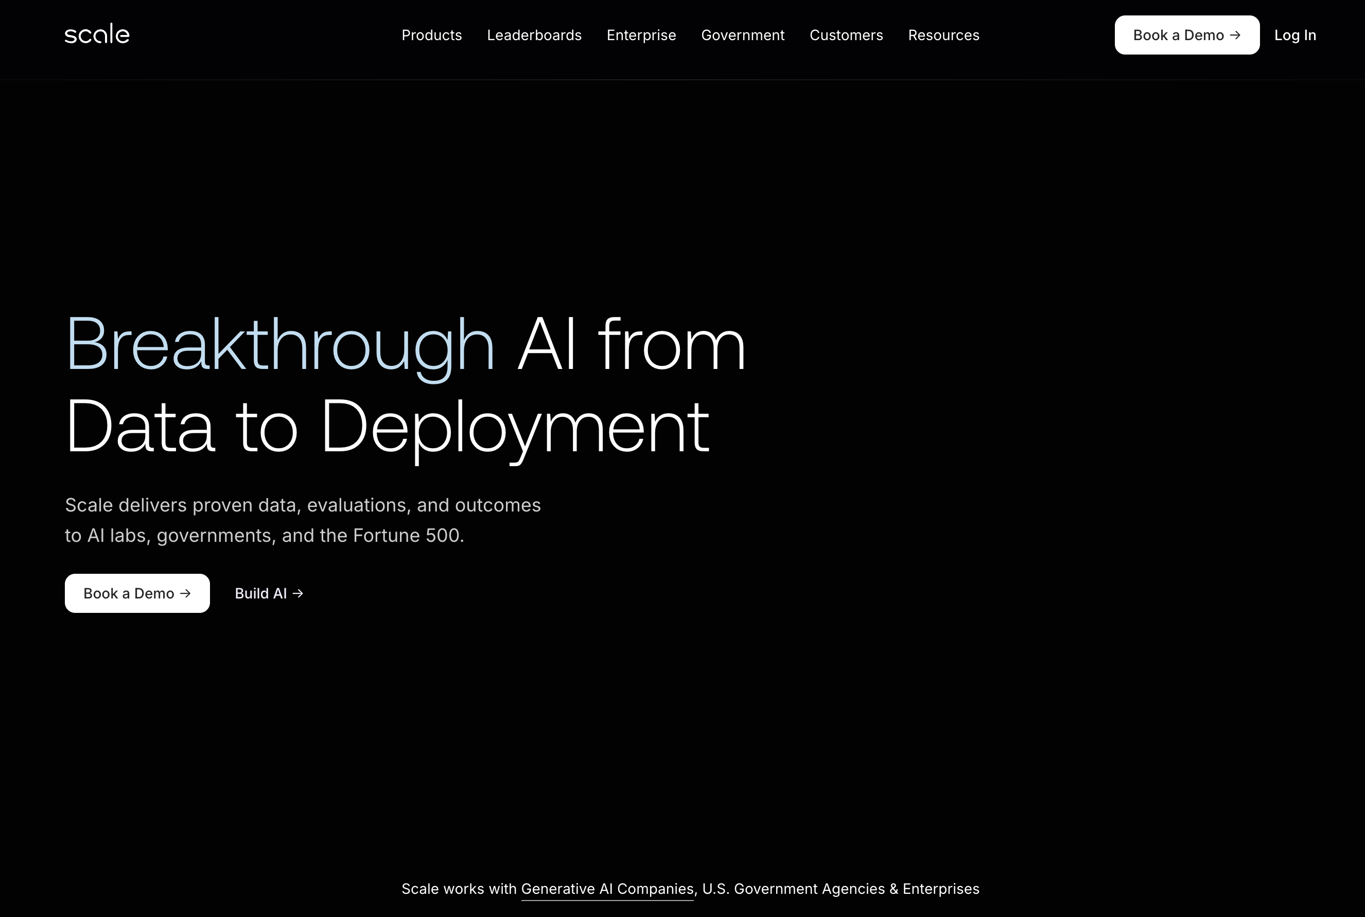Click Log In at the top right
Image resolution: width=1365 pixels, height=917 pixels.
1295,35
